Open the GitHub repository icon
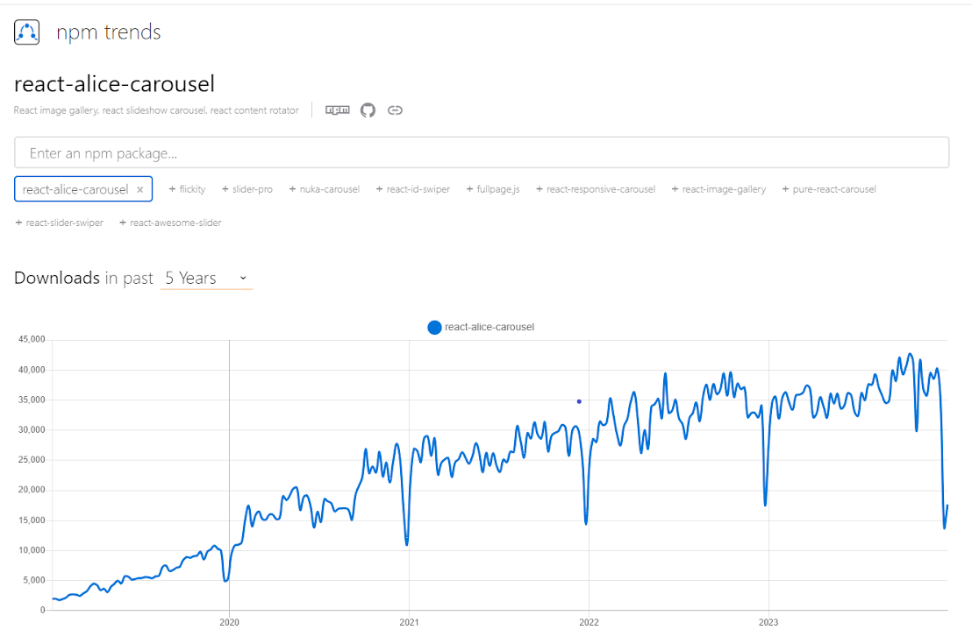This screenshot has height=644, width=972. pos(367,110)
